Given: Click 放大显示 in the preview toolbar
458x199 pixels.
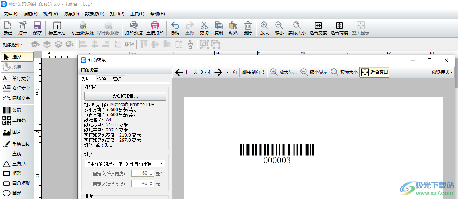Looking at the screenshot, I should point(284,72).
